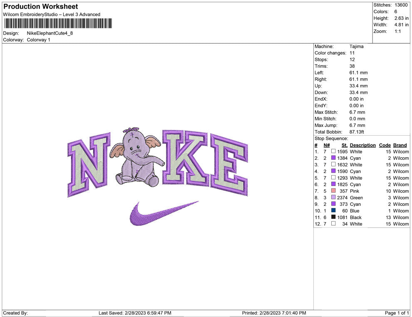Click the Total Bobbin value 87.13ft
This screenshot has height=317, width=412.
tap(357, 132)
